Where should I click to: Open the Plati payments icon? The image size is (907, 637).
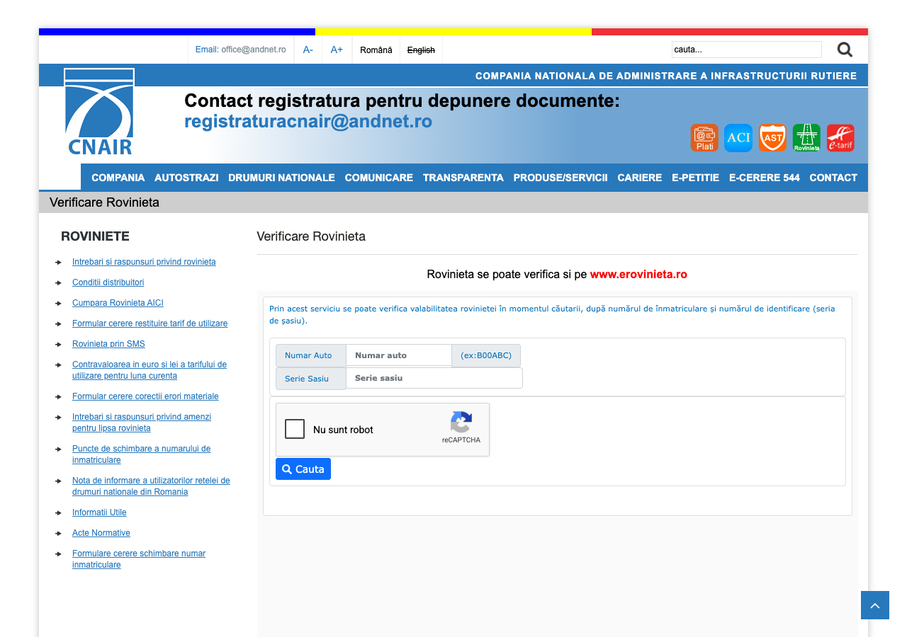[x=704, y=137]
